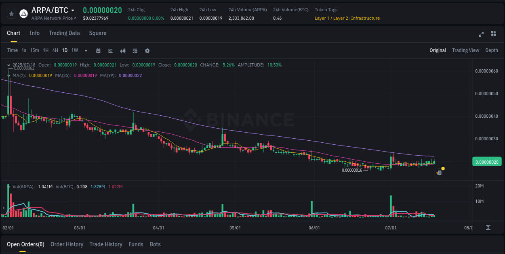Open the Order History tab

point(67,244)
